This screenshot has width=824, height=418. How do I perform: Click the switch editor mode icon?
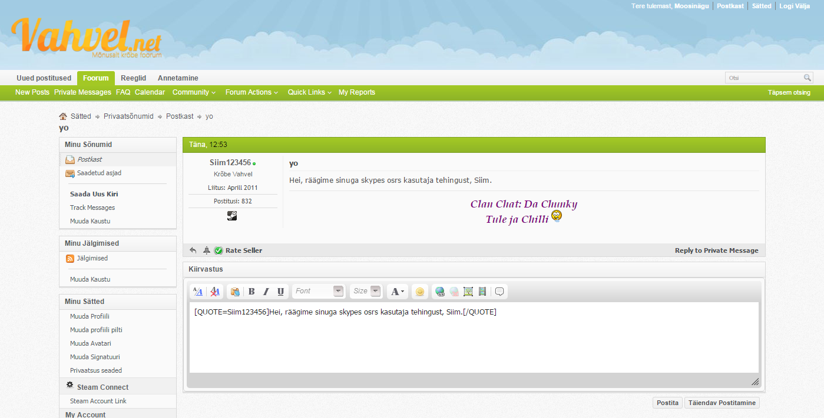(x=198, y=292)
